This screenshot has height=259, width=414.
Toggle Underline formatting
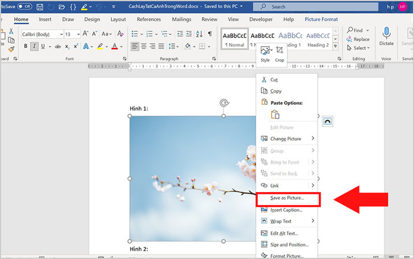point(43,46)
